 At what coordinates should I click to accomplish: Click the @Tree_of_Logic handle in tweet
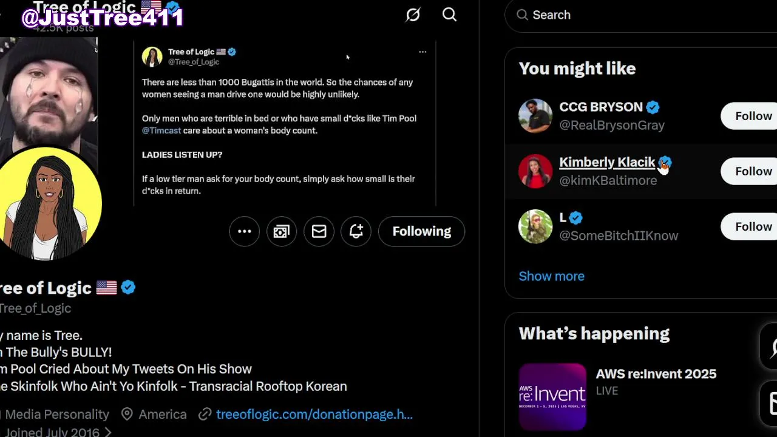(194, 62)
